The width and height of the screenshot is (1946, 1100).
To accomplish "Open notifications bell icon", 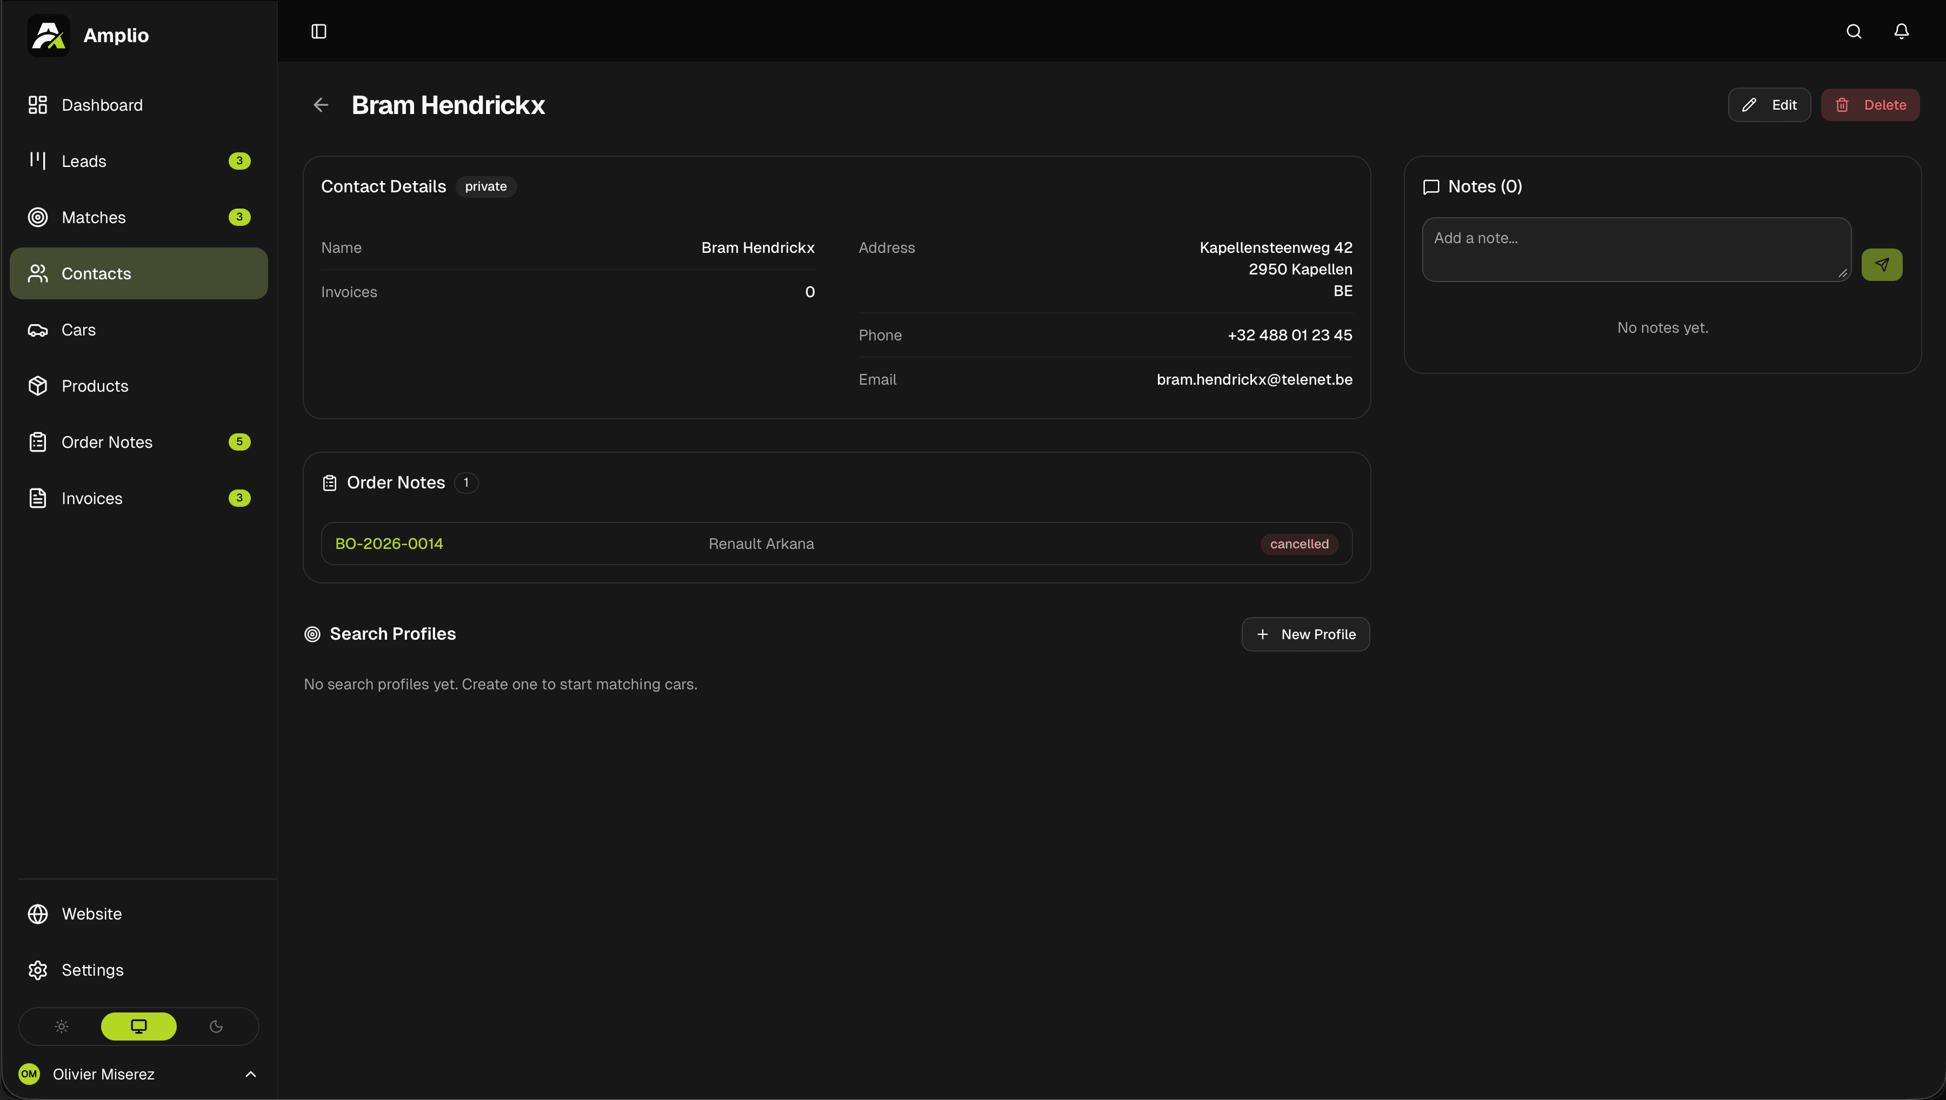I will tap(1902, 31).
